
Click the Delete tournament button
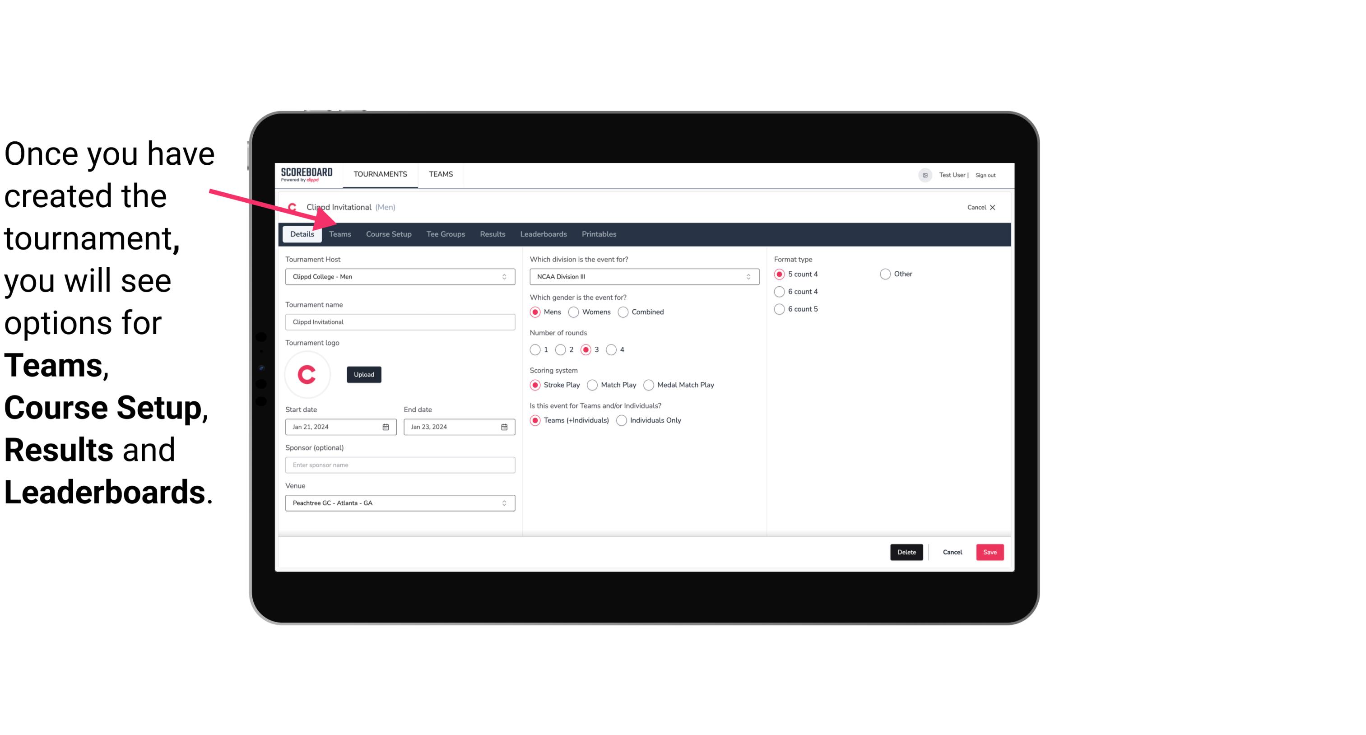coord(905,551)
